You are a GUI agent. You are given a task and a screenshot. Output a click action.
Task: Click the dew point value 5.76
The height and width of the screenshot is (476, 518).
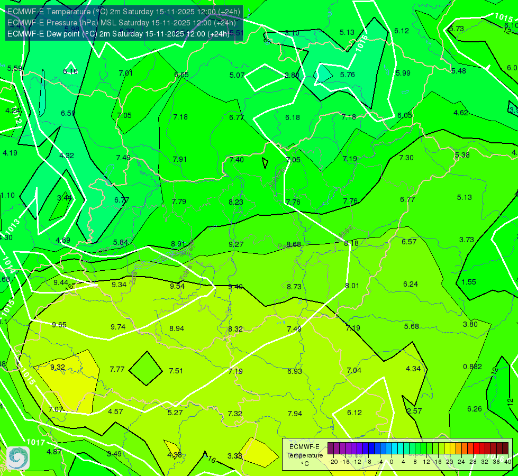pyautogui.click(x=348, y=75)
